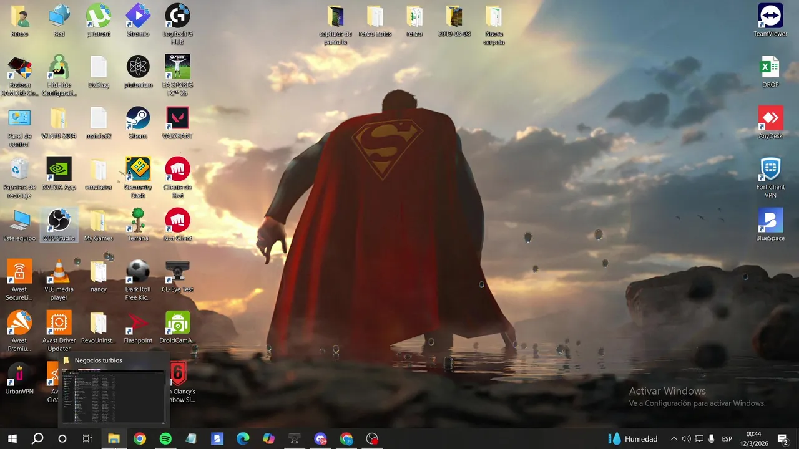The image size is (799, 449).
Task: Select the BlueSpace desktop shortcut
Action: click(x=770, y=225)
